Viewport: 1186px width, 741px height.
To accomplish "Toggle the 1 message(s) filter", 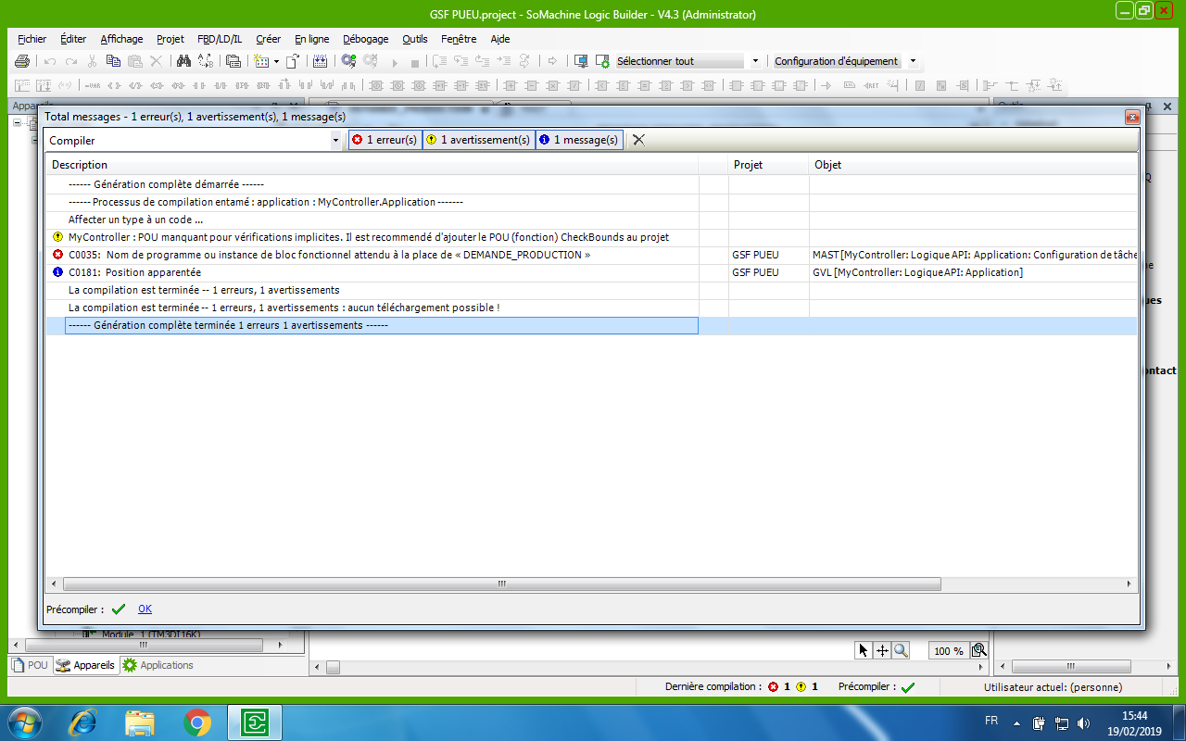I will point(578,140).
